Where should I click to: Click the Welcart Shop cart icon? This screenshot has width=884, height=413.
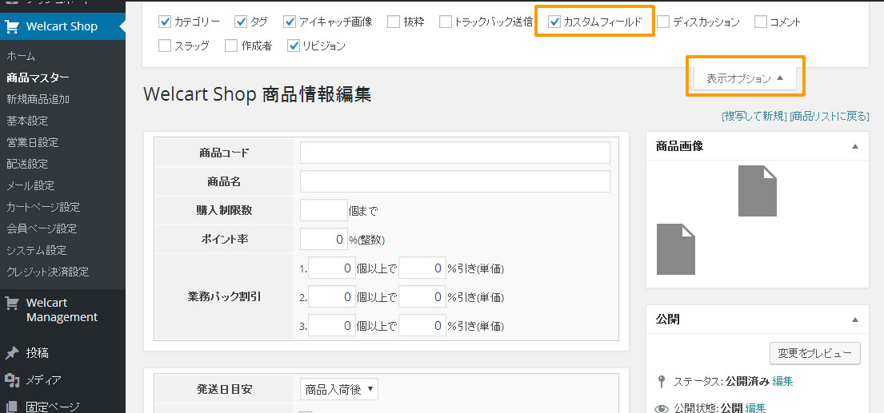[12, 26]
